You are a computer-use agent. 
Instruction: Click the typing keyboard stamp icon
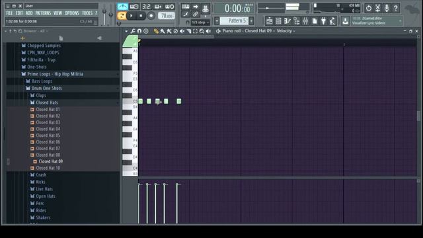coord(206,9)
